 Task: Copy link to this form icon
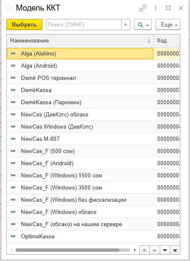point(142,8)
